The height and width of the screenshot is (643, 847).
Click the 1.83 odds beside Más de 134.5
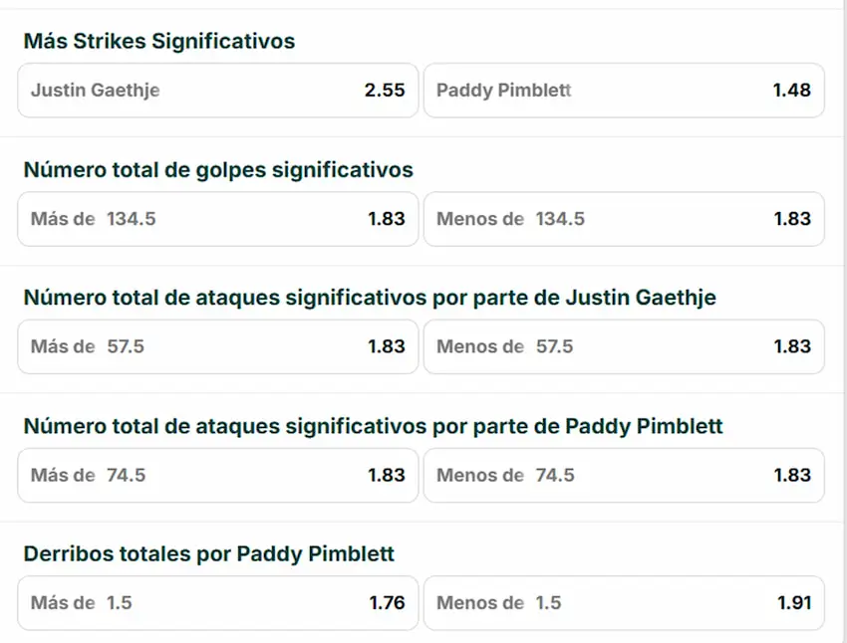click(387, 219)
